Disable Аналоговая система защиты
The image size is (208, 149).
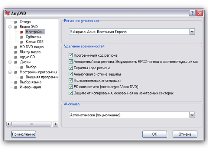click(x=71, y=74)
